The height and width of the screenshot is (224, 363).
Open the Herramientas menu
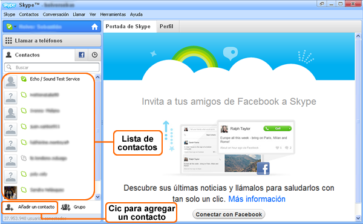click(113, 15)
